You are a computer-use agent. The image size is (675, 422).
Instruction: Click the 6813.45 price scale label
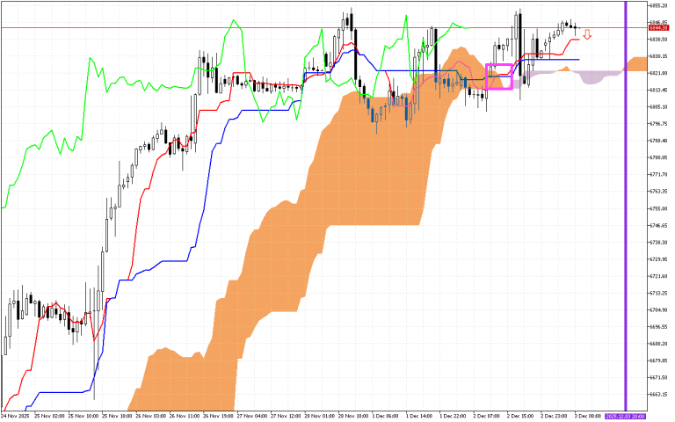(658, 90)
